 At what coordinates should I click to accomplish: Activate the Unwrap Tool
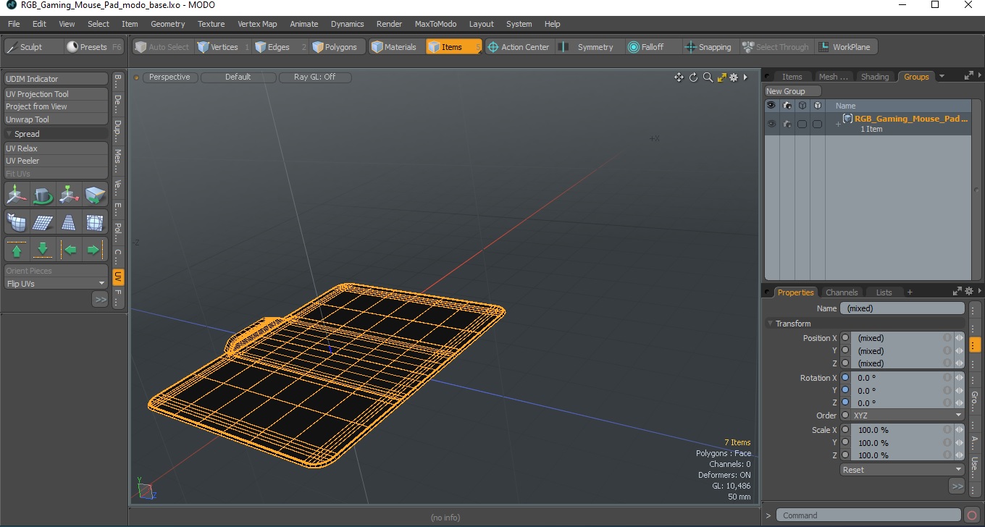click(56, 119)
